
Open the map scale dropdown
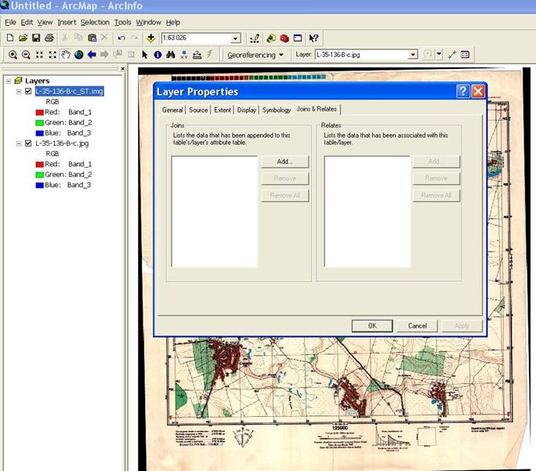pos(235,38)
